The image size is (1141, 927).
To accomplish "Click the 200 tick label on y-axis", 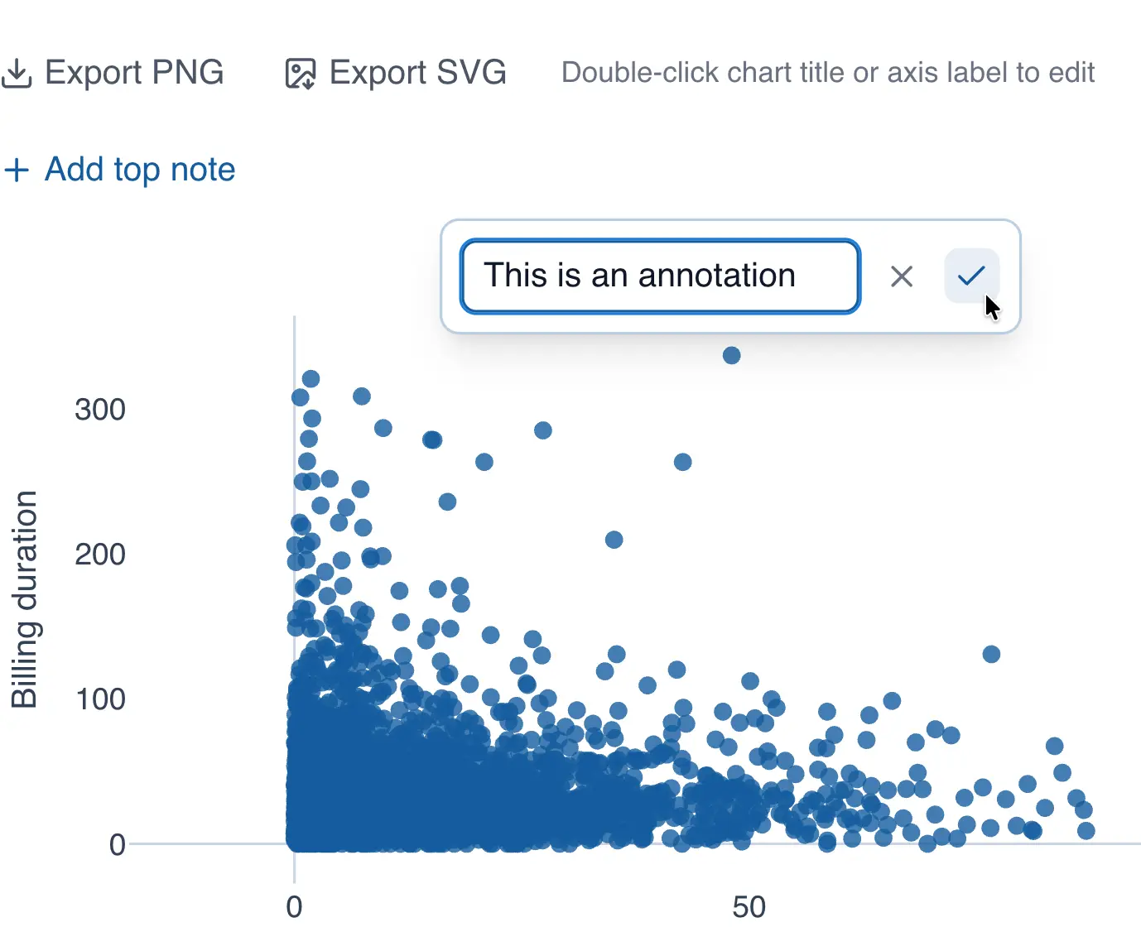I will (x=100, y=555).
